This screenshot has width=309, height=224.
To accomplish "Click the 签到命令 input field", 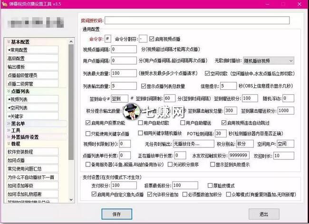I will click(120, 98).
